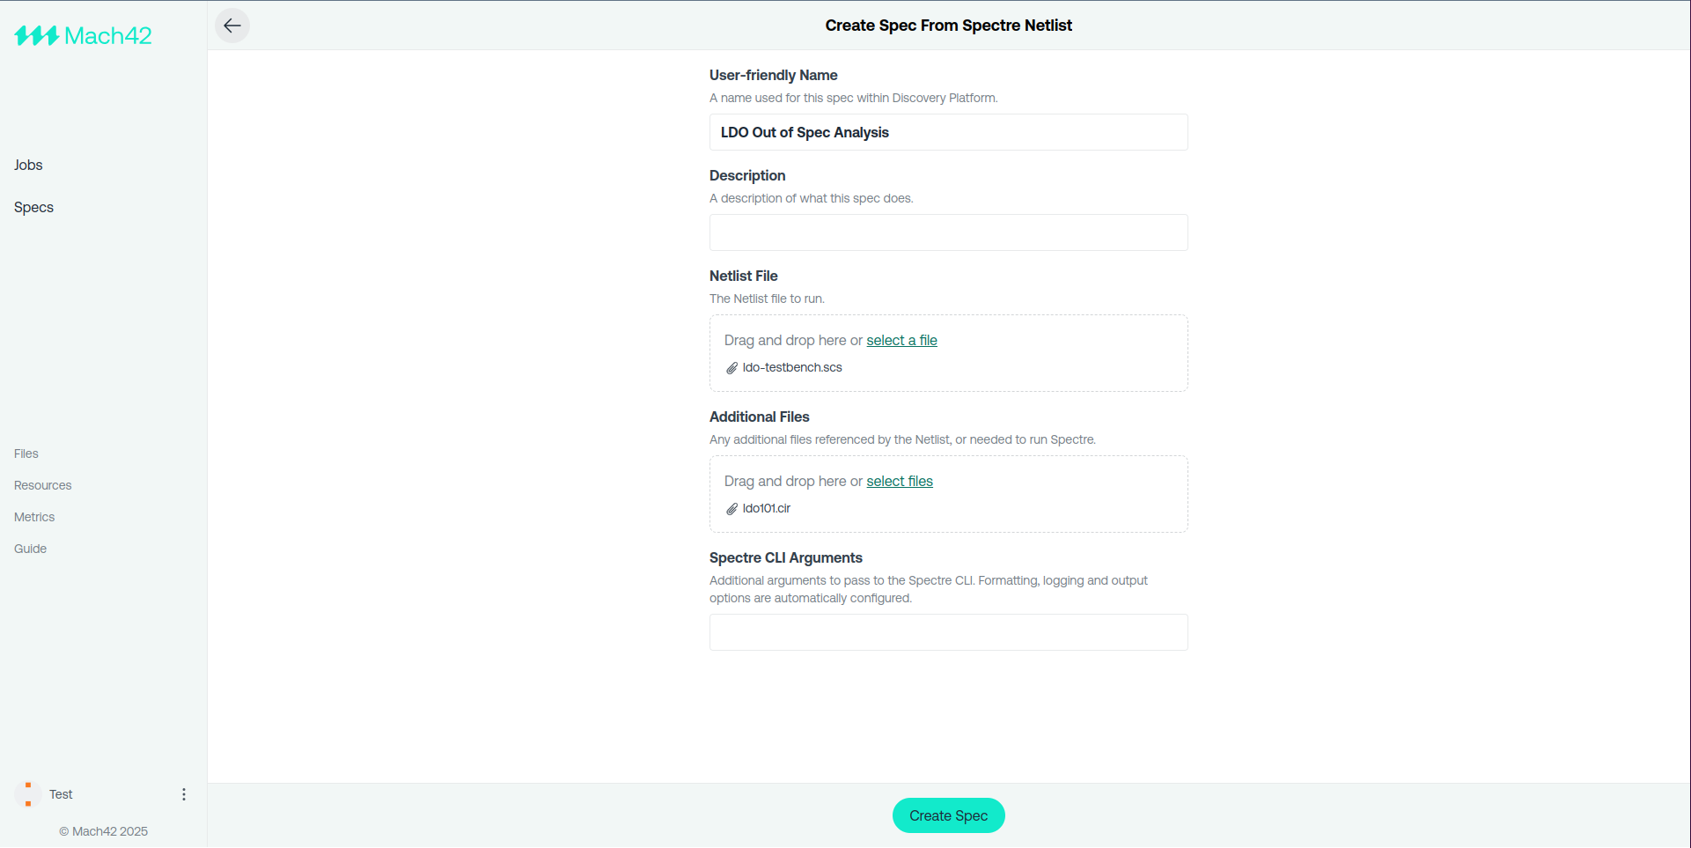Go to the Specs page

click(x=33, y=207)
